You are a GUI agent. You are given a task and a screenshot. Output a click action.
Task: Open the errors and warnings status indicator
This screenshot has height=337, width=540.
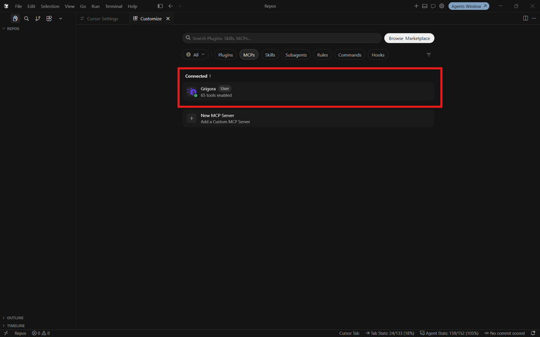[x=41, y=333]
